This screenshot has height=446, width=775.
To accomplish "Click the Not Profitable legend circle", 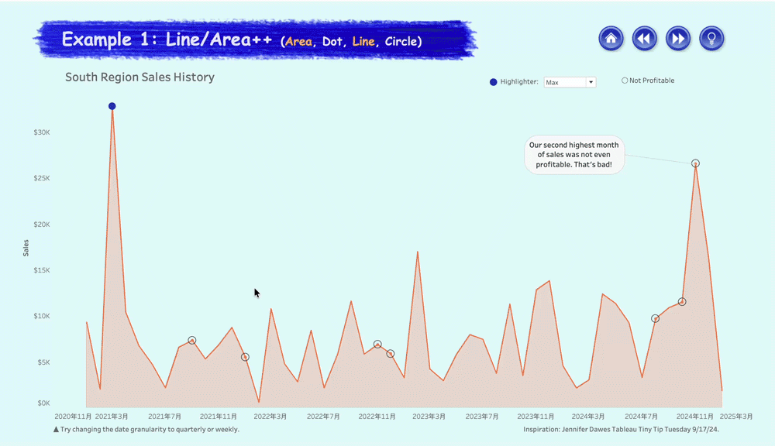I will 625,81.
